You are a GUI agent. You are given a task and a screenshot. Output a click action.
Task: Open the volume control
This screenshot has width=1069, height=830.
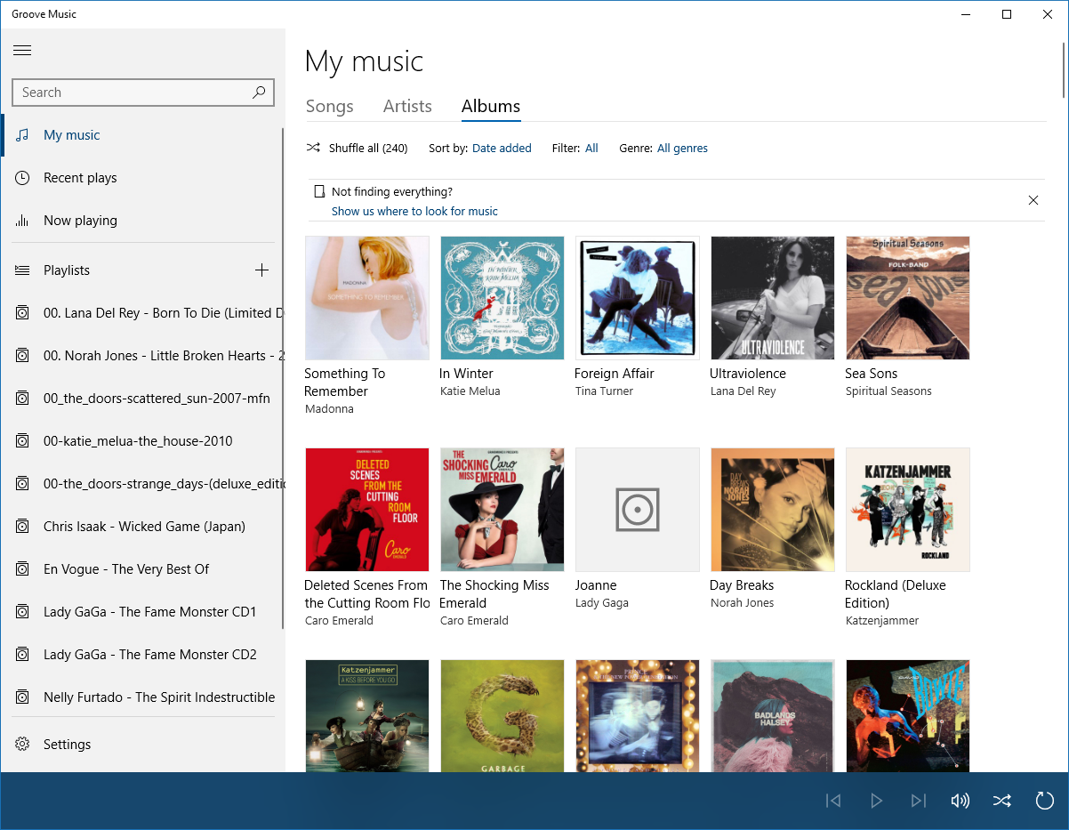pos(960,801)
